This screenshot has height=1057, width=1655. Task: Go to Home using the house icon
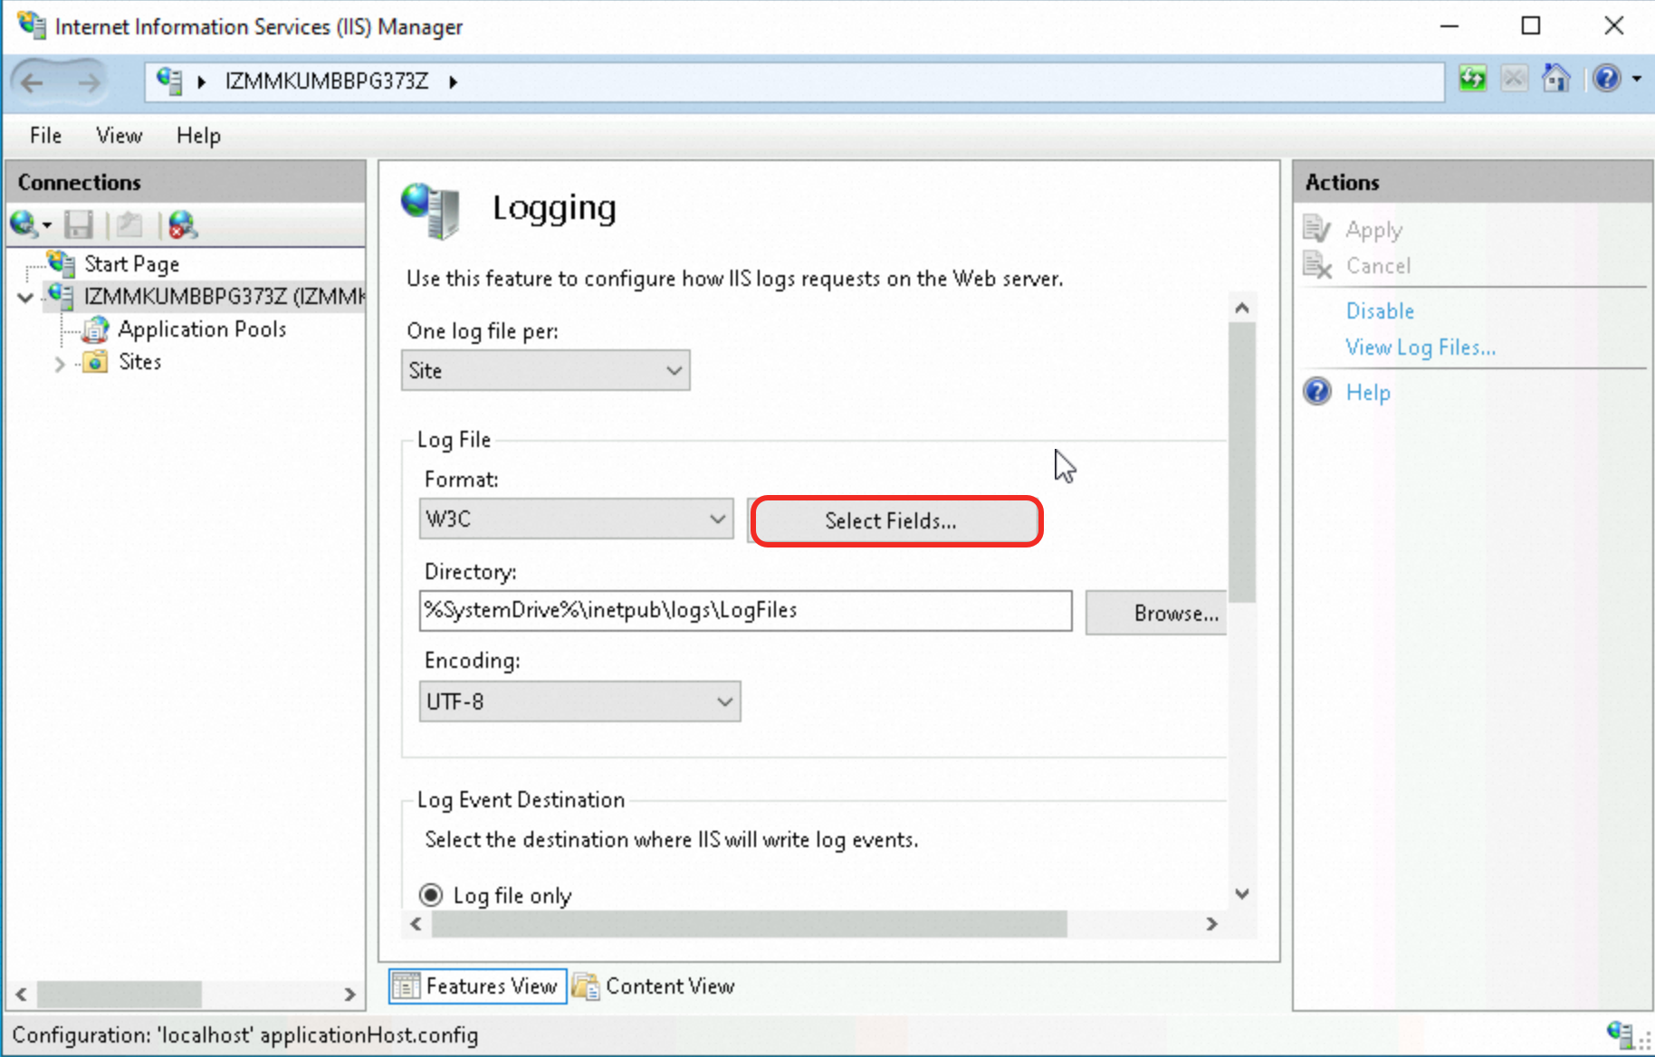[1556, 79]
